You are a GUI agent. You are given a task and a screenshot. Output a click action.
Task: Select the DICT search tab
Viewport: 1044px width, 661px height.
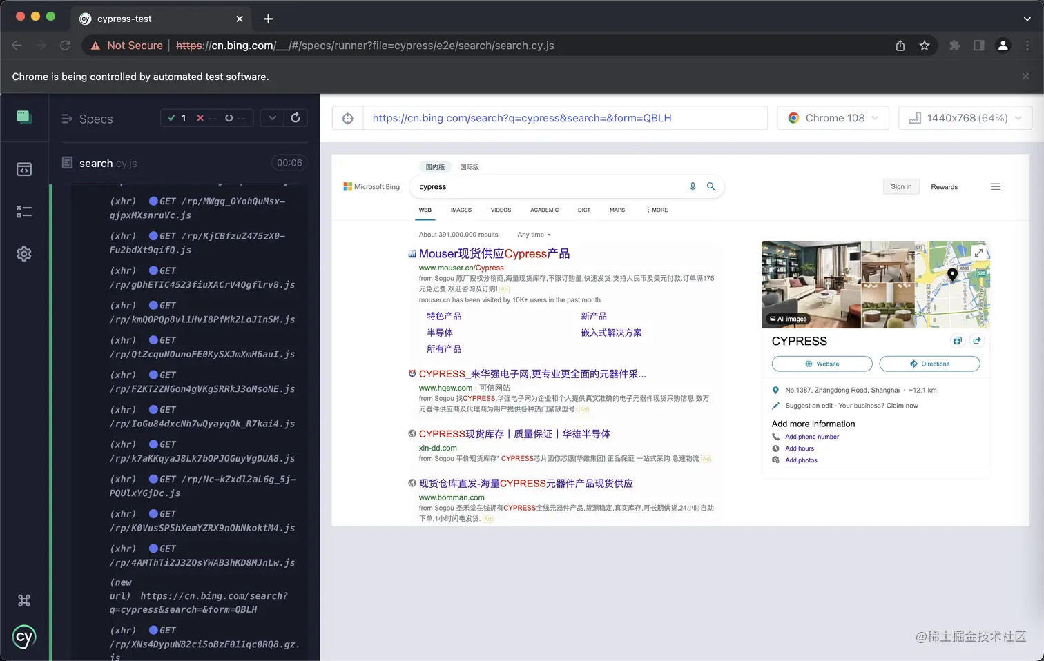584,210
